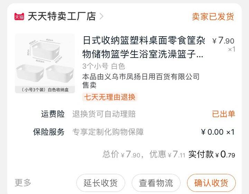
Task: Tap the seller company info text
Action: coord(141,80)
